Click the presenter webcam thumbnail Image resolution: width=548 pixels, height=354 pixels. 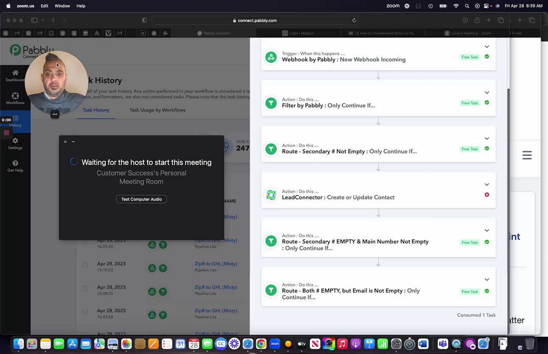point(56,83)
